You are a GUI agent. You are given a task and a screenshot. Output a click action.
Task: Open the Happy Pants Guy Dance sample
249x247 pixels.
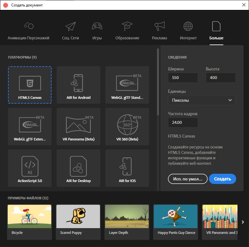tap(176, 216)
